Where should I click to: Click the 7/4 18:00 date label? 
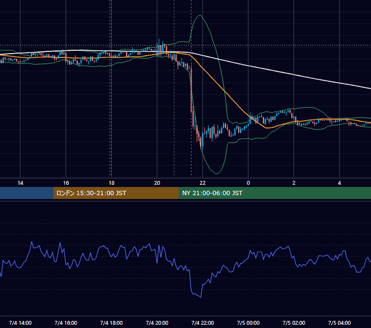(111, 323)
